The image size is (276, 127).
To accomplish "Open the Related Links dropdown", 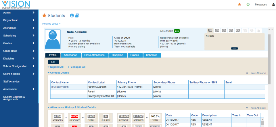I will (51, 24).
